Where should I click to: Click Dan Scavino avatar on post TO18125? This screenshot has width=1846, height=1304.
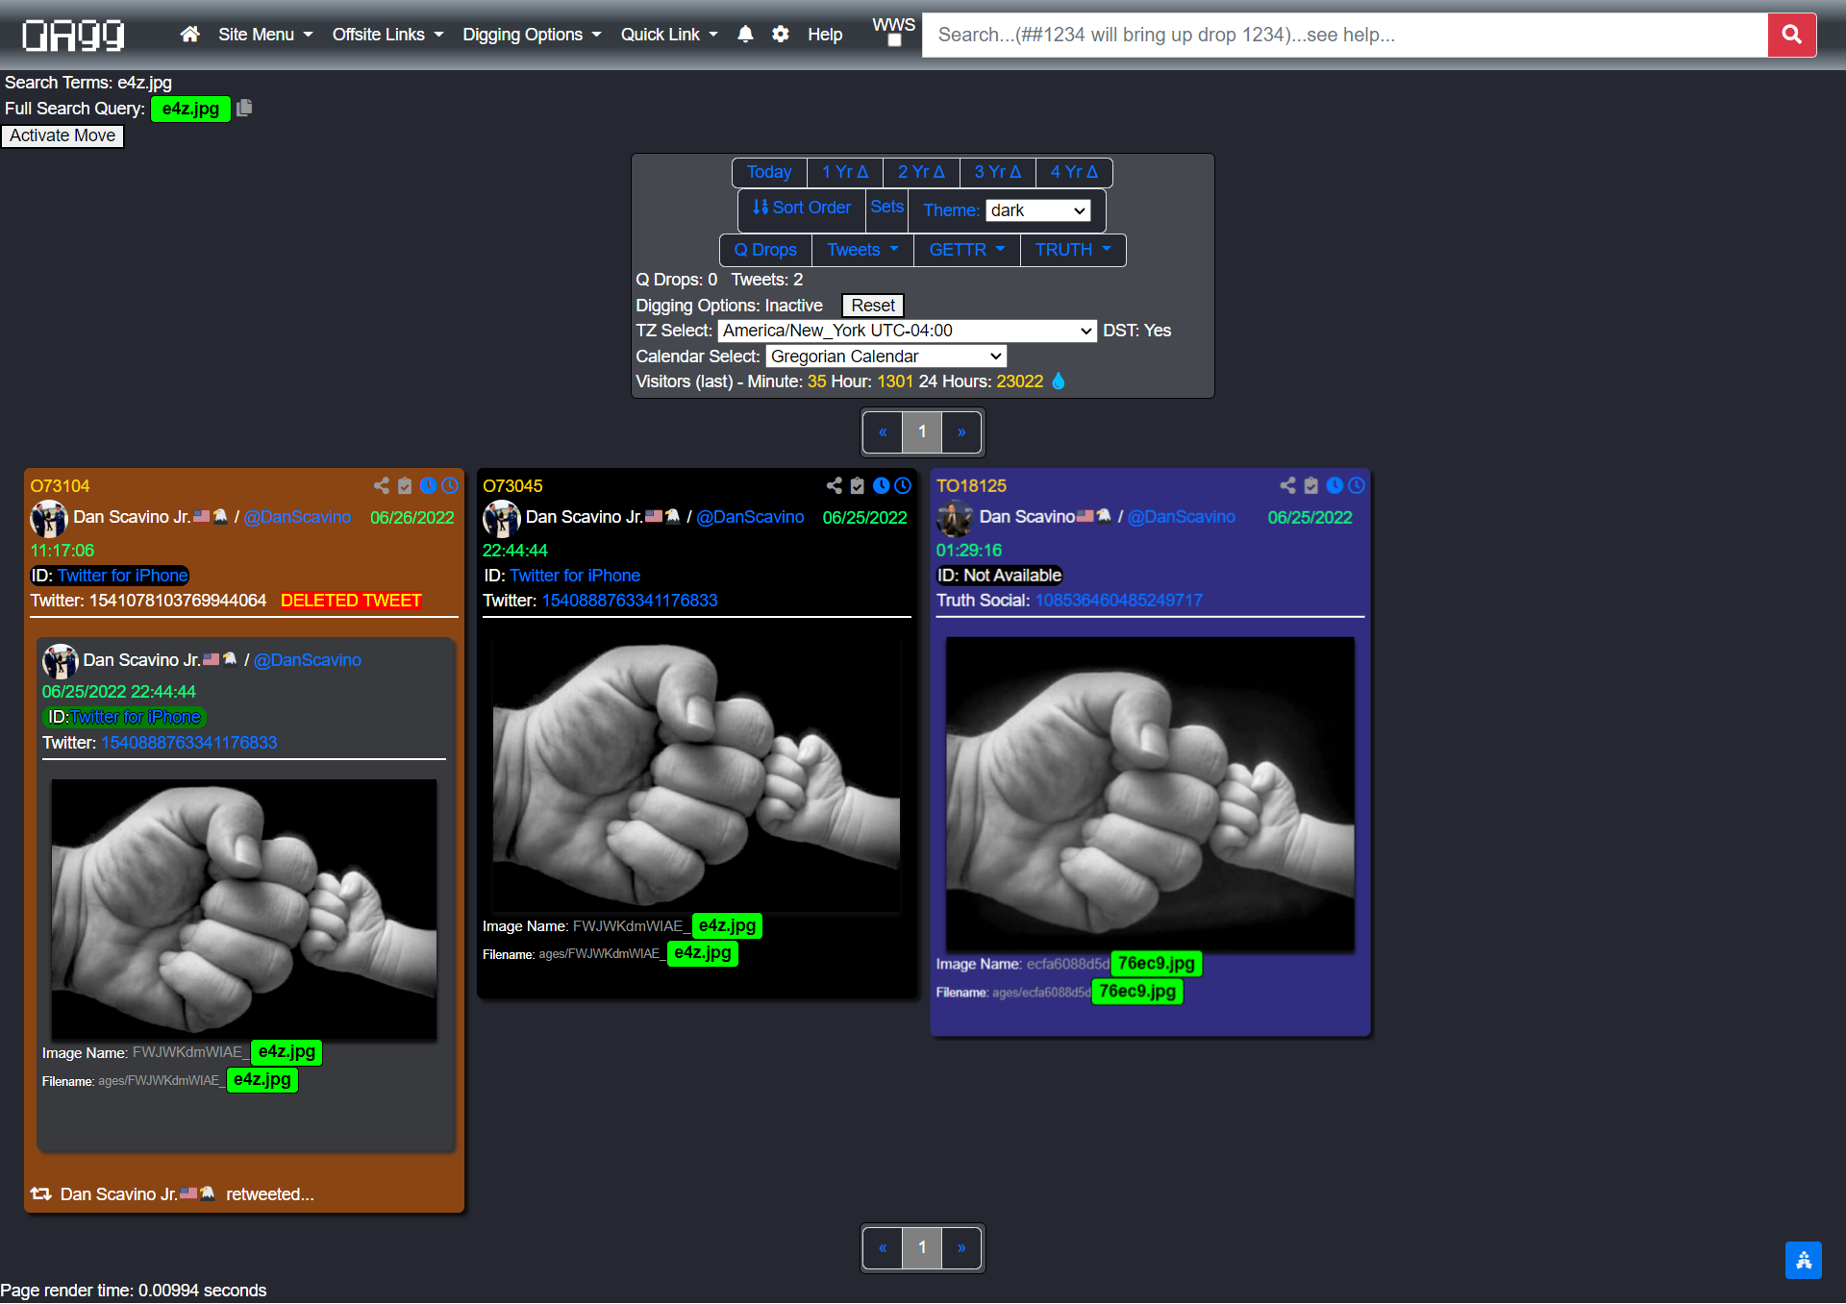(955, 519)
